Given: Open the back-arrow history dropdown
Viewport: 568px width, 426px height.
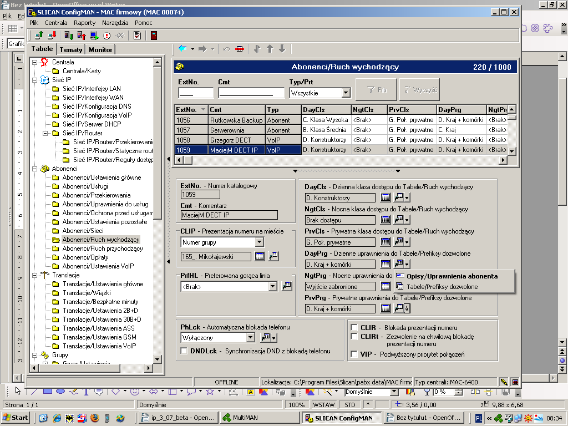Looking at the screenshot, I should (192, 49).
